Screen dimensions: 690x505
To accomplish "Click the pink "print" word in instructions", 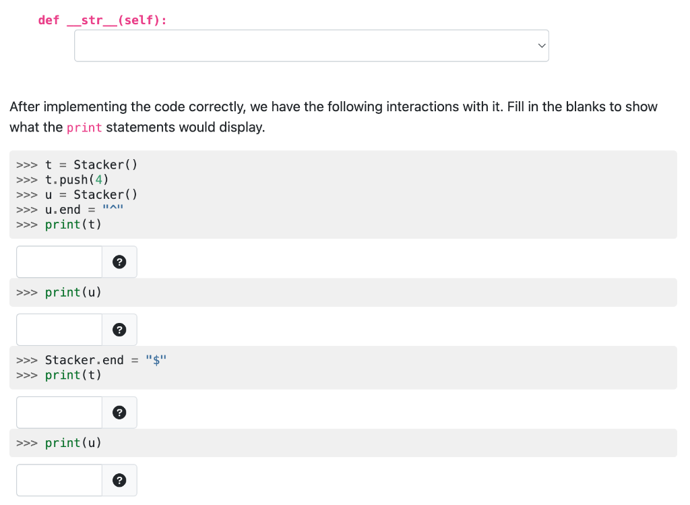I will (84, 127).
